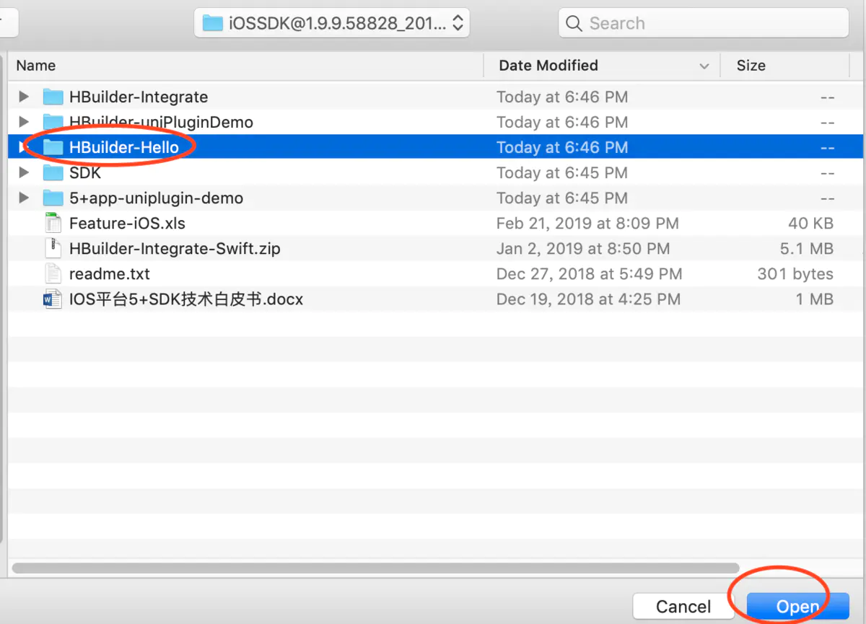Expand the 5+app-uniplugin-demo disclosure triangle
The width and height of the screenshot is (866, 624).
pyautogui.click(x=24, y=198)
